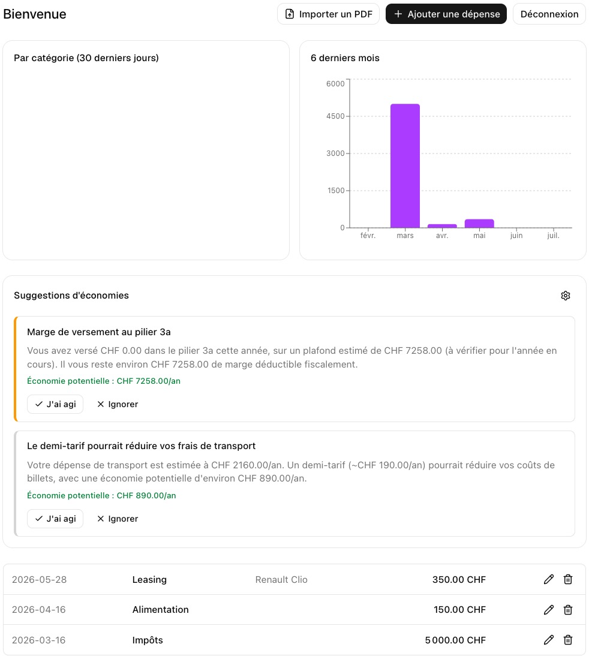
Task: Click the mai bar in chart
Action: coord(479,224)
